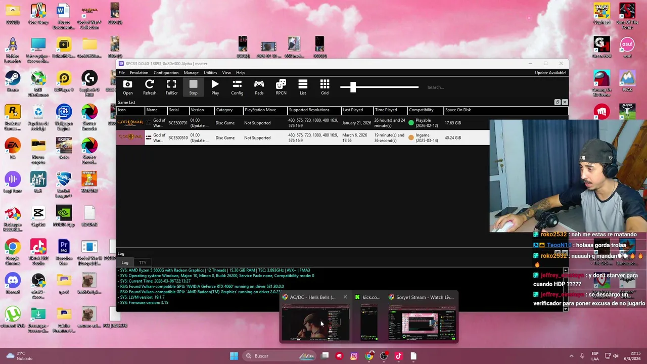Open the Pads gamepad settings icon
This screenshot has height=364, width=647.
[259, 87]
